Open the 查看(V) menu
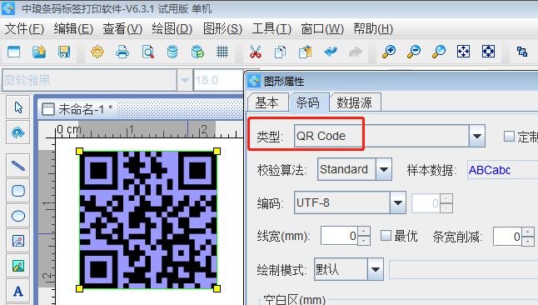The width and height of the screenshot is (538, 305). click(x=122, y=29)
